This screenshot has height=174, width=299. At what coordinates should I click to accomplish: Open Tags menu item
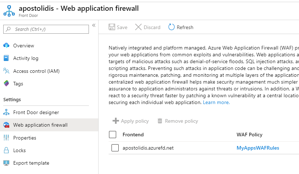pyautogui.click(x=18, y=84)
